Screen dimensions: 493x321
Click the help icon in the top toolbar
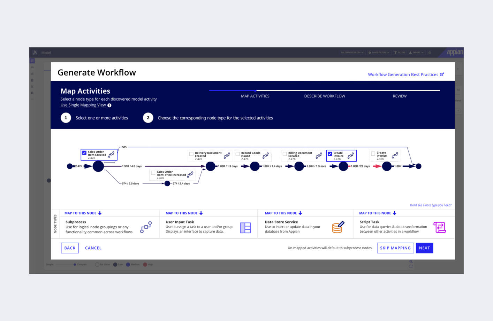pyautogui.click(x=430, y=53)
